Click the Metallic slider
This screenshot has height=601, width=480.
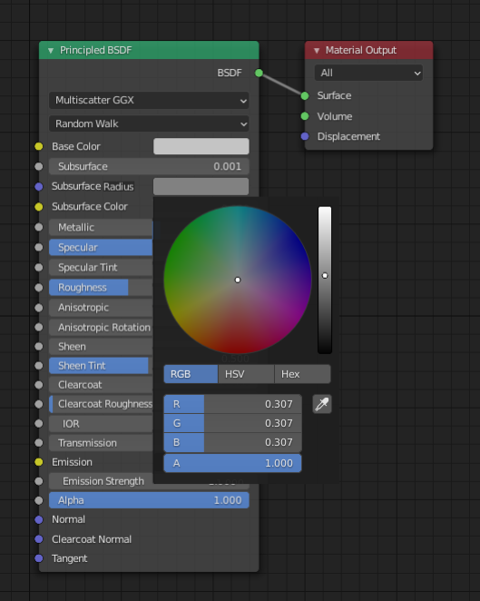[101, 227]
